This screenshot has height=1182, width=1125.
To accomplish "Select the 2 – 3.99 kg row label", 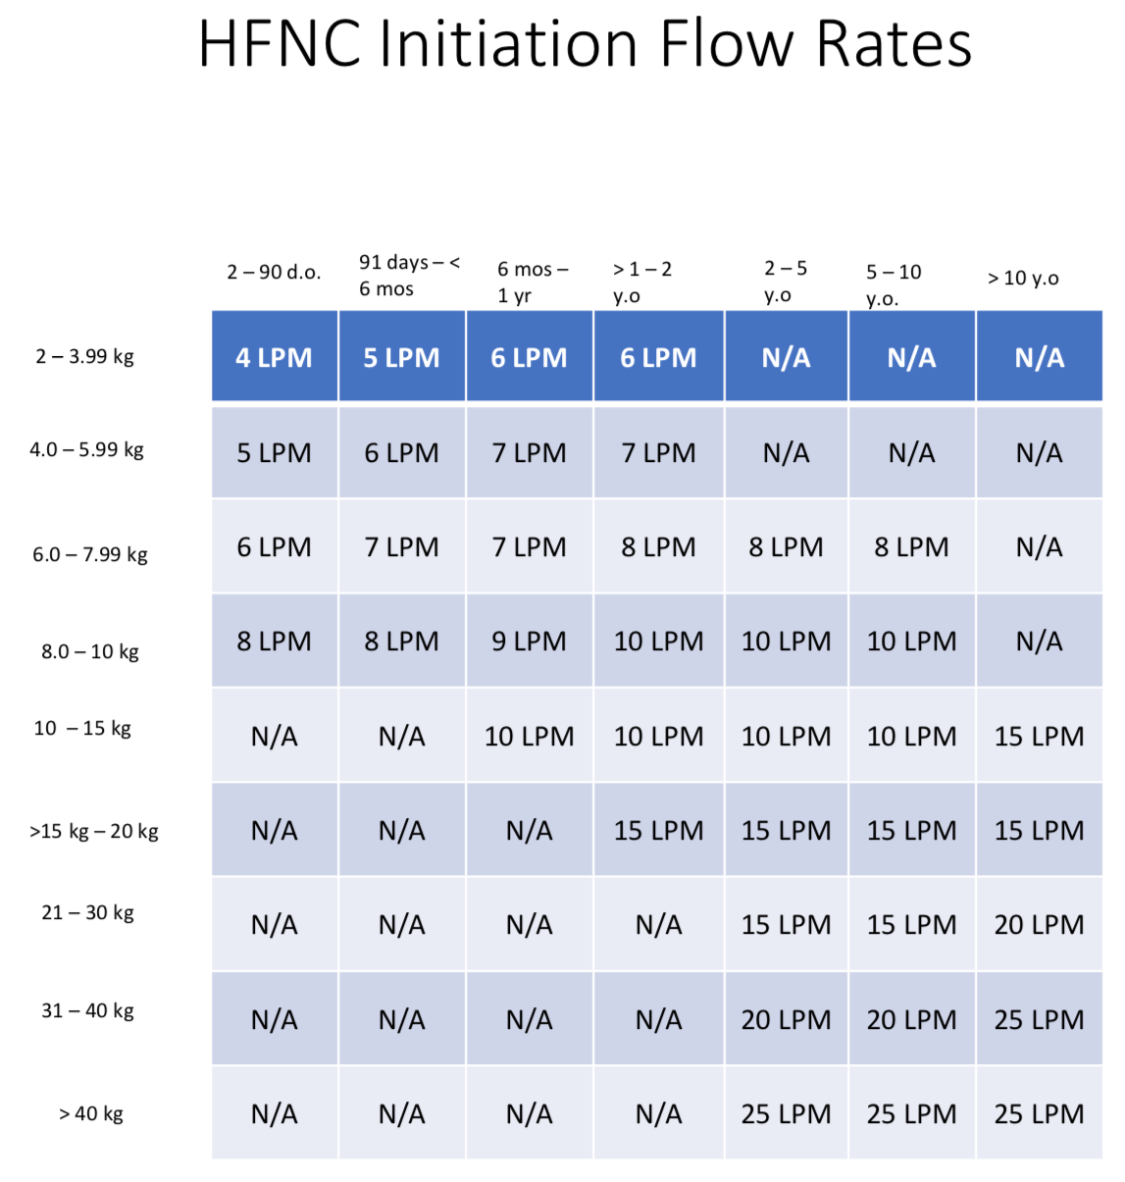I will pos(84,356).
